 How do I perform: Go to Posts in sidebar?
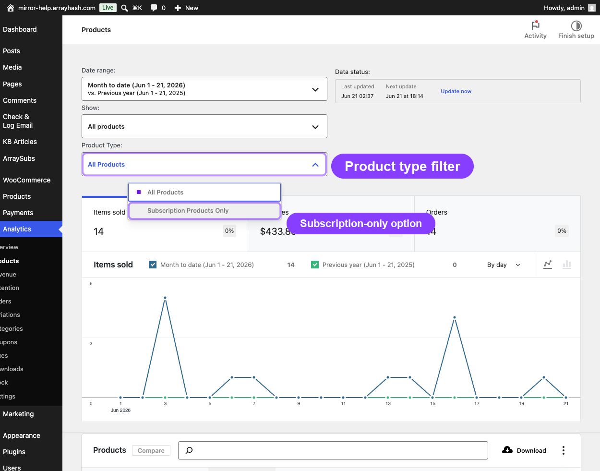pos(12,51)
